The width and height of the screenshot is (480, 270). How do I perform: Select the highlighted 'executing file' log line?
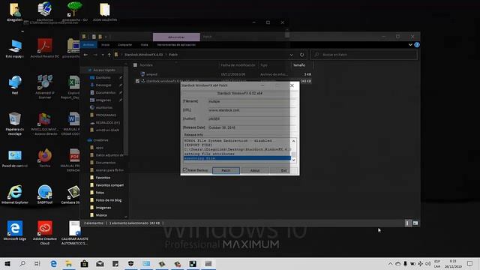pyautogui.click(x=237, y=158)
